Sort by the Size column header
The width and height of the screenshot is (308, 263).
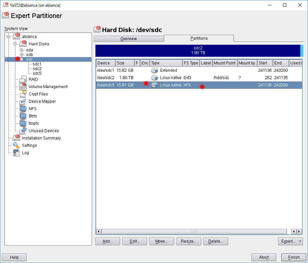coord(125,63)
